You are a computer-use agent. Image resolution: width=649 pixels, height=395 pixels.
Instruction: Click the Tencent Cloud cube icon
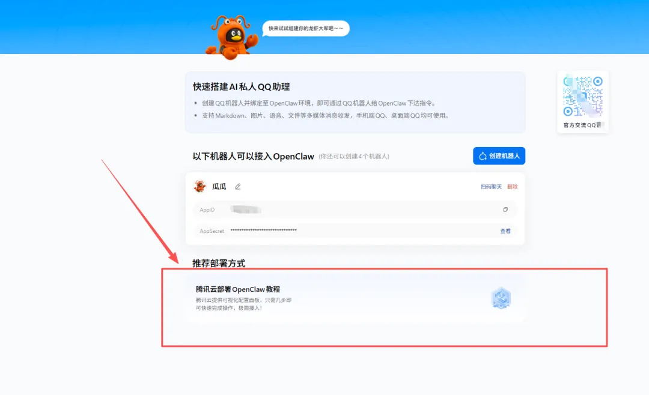(x=501, y=298)
